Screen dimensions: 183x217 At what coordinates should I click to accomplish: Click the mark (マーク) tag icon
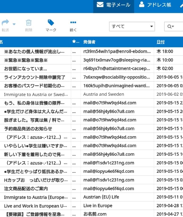[51, 23]
